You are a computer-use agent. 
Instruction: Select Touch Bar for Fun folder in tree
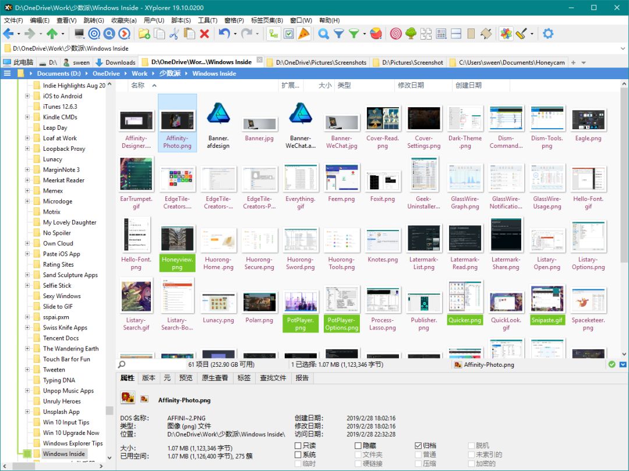66,359
